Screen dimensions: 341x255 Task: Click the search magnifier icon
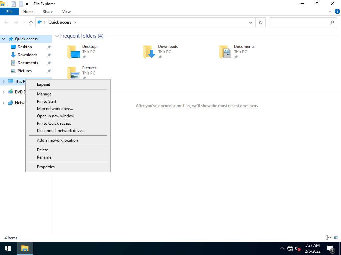click(332, 22)
